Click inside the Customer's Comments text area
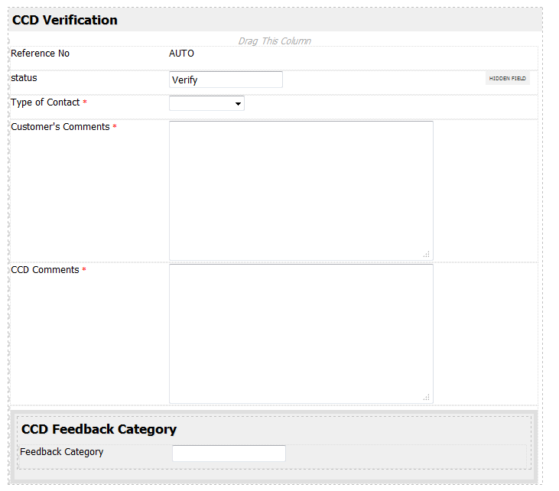The width and height of the screenshot is (559, 491). (x=301, y=190)
